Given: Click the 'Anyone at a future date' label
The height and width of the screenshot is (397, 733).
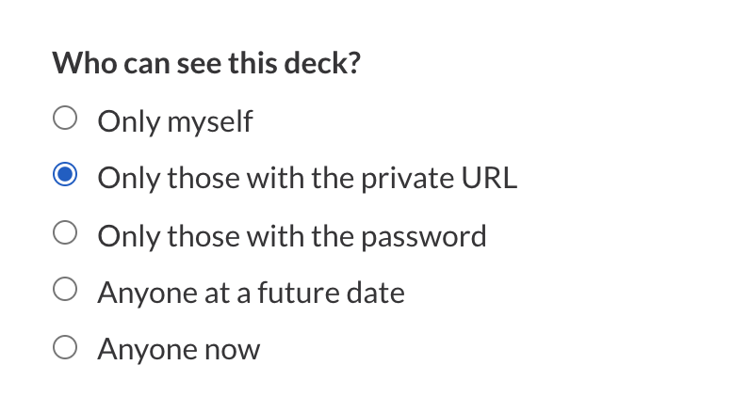Looking at the screenshot, I should (x=251, y=293).
